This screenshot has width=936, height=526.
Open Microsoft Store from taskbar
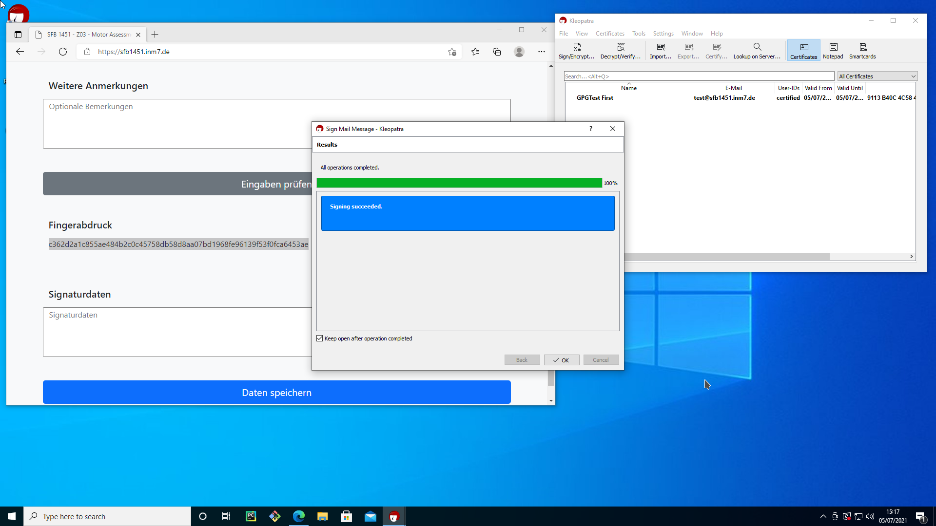(x=347, y=516)
